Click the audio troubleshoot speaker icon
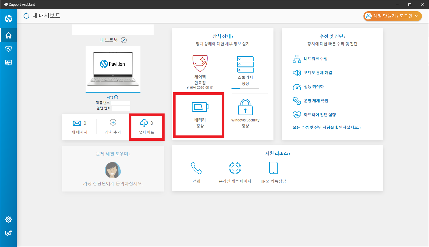This screenshot has width=429, height=247. (x=297, y=73)
